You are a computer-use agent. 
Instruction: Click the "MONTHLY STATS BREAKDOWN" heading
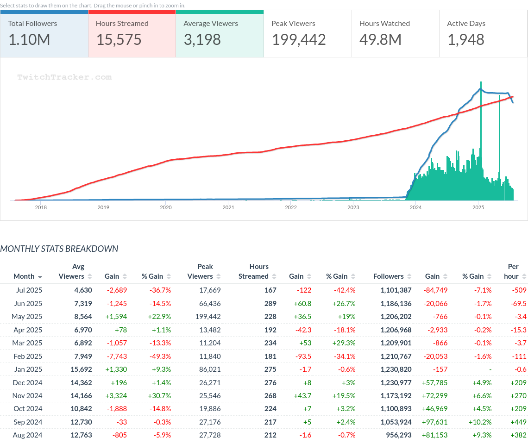click(59, 249)
